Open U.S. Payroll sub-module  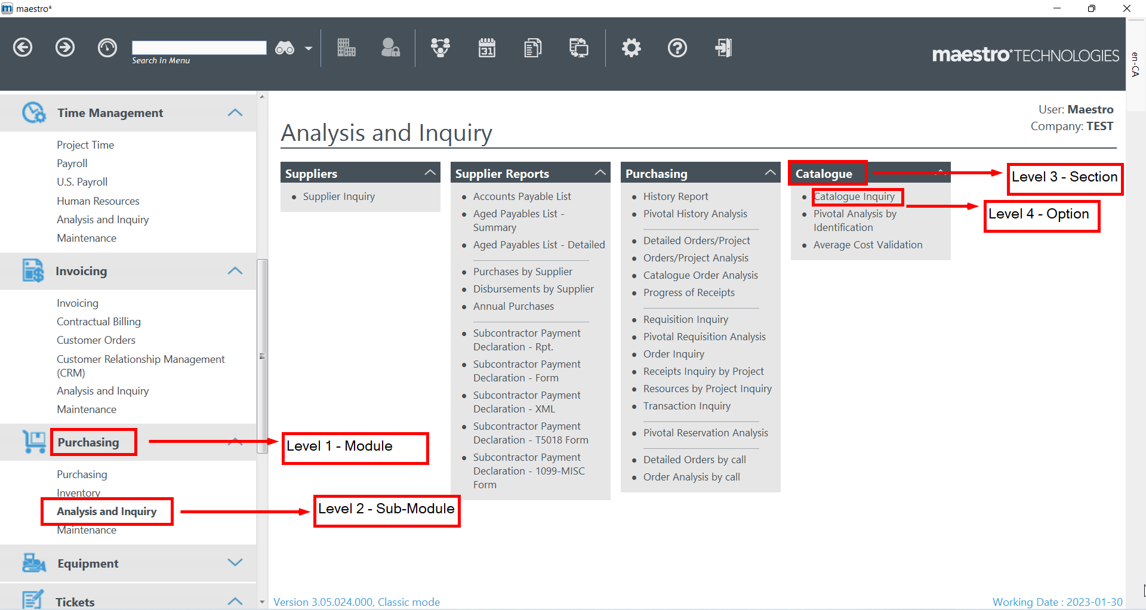(82, 182)
